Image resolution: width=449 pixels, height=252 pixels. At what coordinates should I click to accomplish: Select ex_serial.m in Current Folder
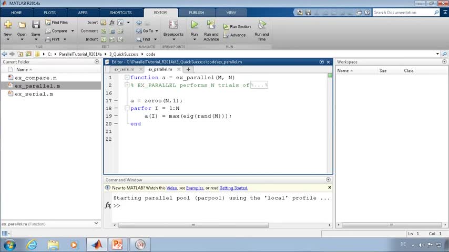click(34, 94)
